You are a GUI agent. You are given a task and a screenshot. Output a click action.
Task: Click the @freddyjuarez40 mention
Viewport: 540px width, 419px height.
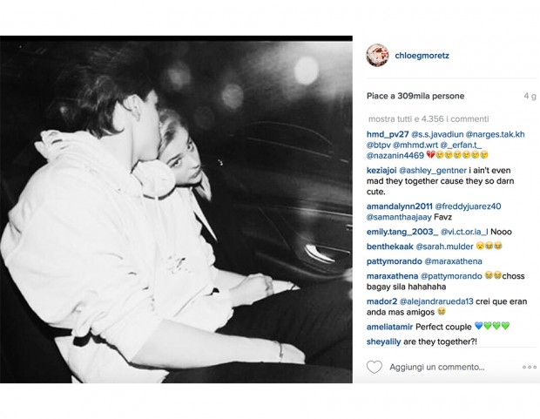pos(468,206)
